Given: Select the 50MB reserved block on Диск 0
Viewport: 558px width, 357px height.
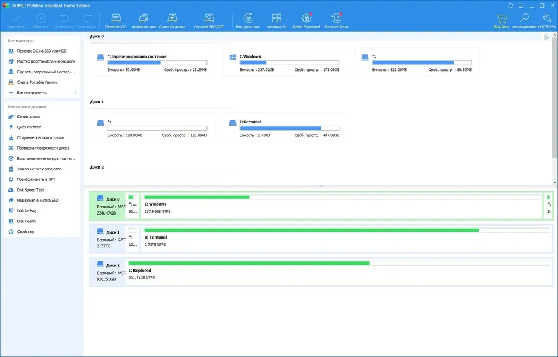Looking at the screenshot, I should click(x=133, y=206).
